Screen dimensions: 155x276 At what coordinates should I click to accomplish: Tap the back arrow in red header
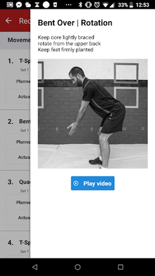(9, 21)
